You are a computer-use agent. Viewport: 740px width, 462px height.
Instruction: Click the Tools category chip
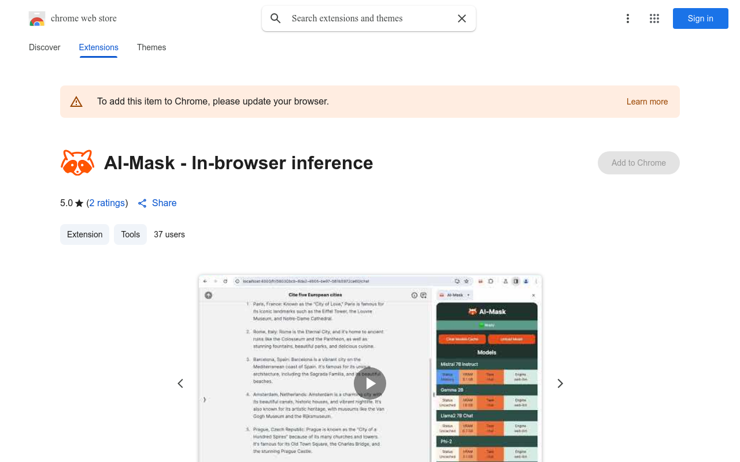pyautogui.click(x=131, y=234)
